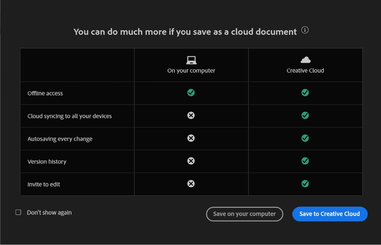Click Cloud syncing X mark under On your computer
The height and width of the screenshot is (245, 381).
pyautogui.click(x=191, y=115)
